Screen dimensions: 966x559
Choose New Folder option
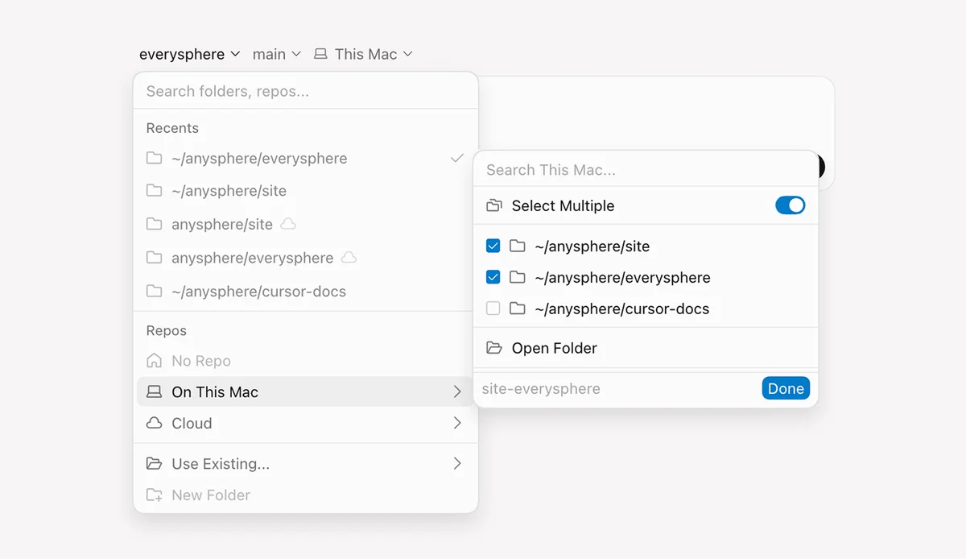click(x=306, y=495)
